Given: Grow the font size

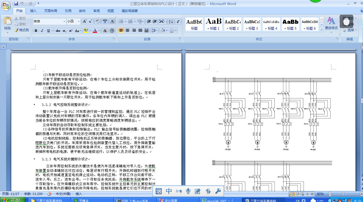Looking at the screenshot, I should [x=84, y=21].
